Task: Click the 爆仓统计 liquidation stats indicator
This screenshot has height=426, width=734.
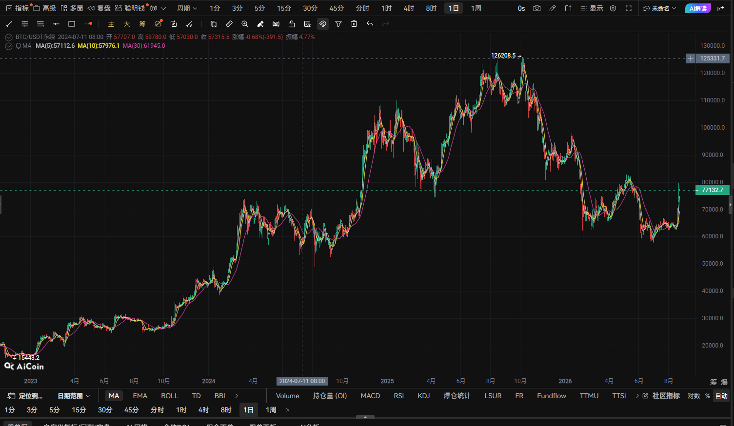Action: click(457, 396)
